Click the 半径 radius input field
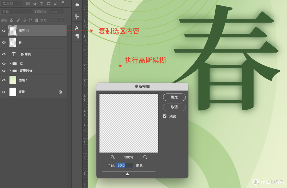This screenshot has height=188, width=287. tap(125, 165)
